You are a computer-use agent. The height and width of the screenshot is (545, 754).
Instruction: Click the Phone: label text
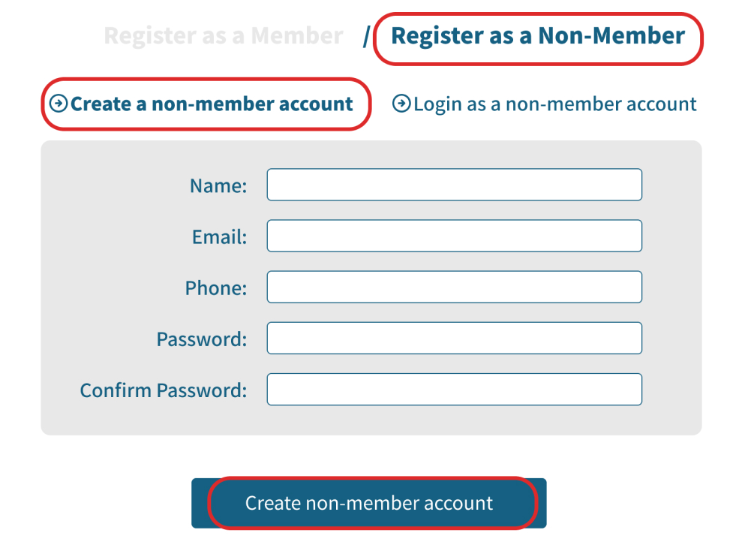[216, 288]
